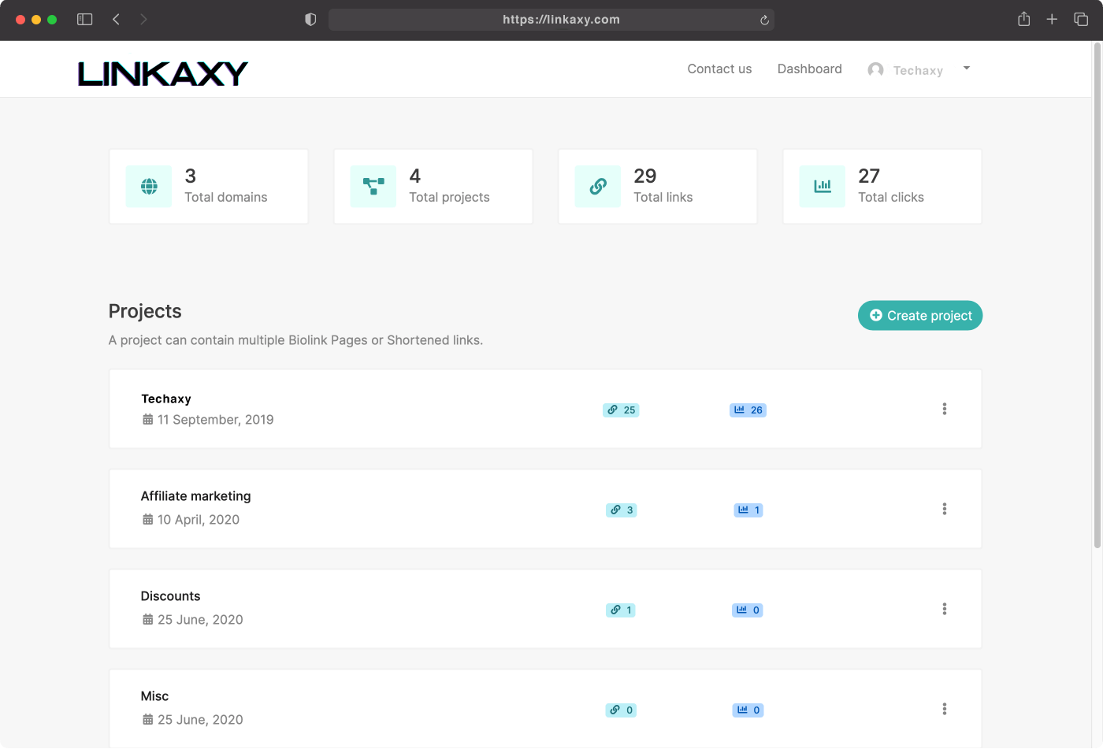1103x749 pixels.
Task: Click the Techaxy project links badge showing 25
Action: pyautogui.click(x=621, y=410)
